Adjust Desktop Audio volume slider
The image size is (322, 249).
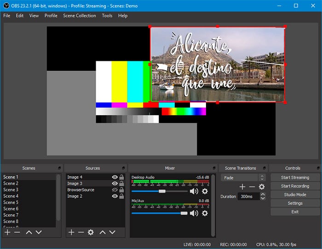pos(162,191)
